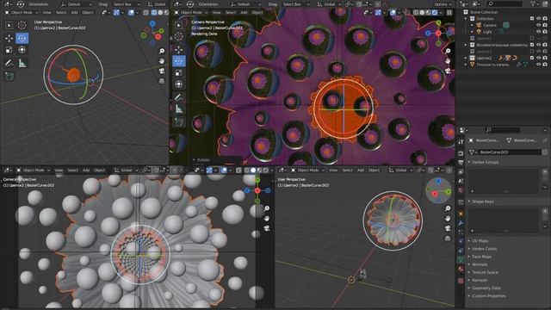Screen dimensions: 551x310
Task: Open the Output properties tab icon
Action: click(x=461, y=163)
